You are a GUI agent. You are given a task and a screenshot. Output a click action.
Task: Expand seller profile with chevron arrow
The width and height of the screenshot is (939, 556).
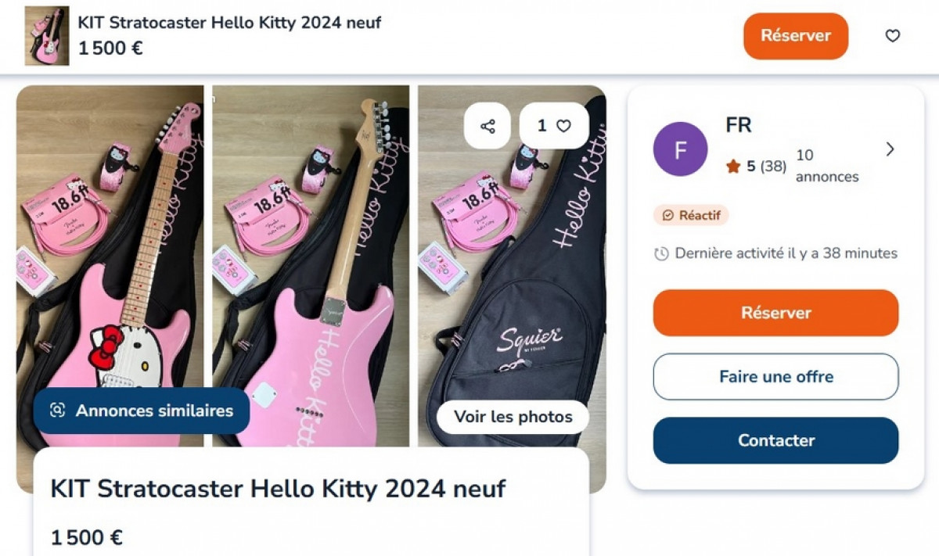pos(890,149)
